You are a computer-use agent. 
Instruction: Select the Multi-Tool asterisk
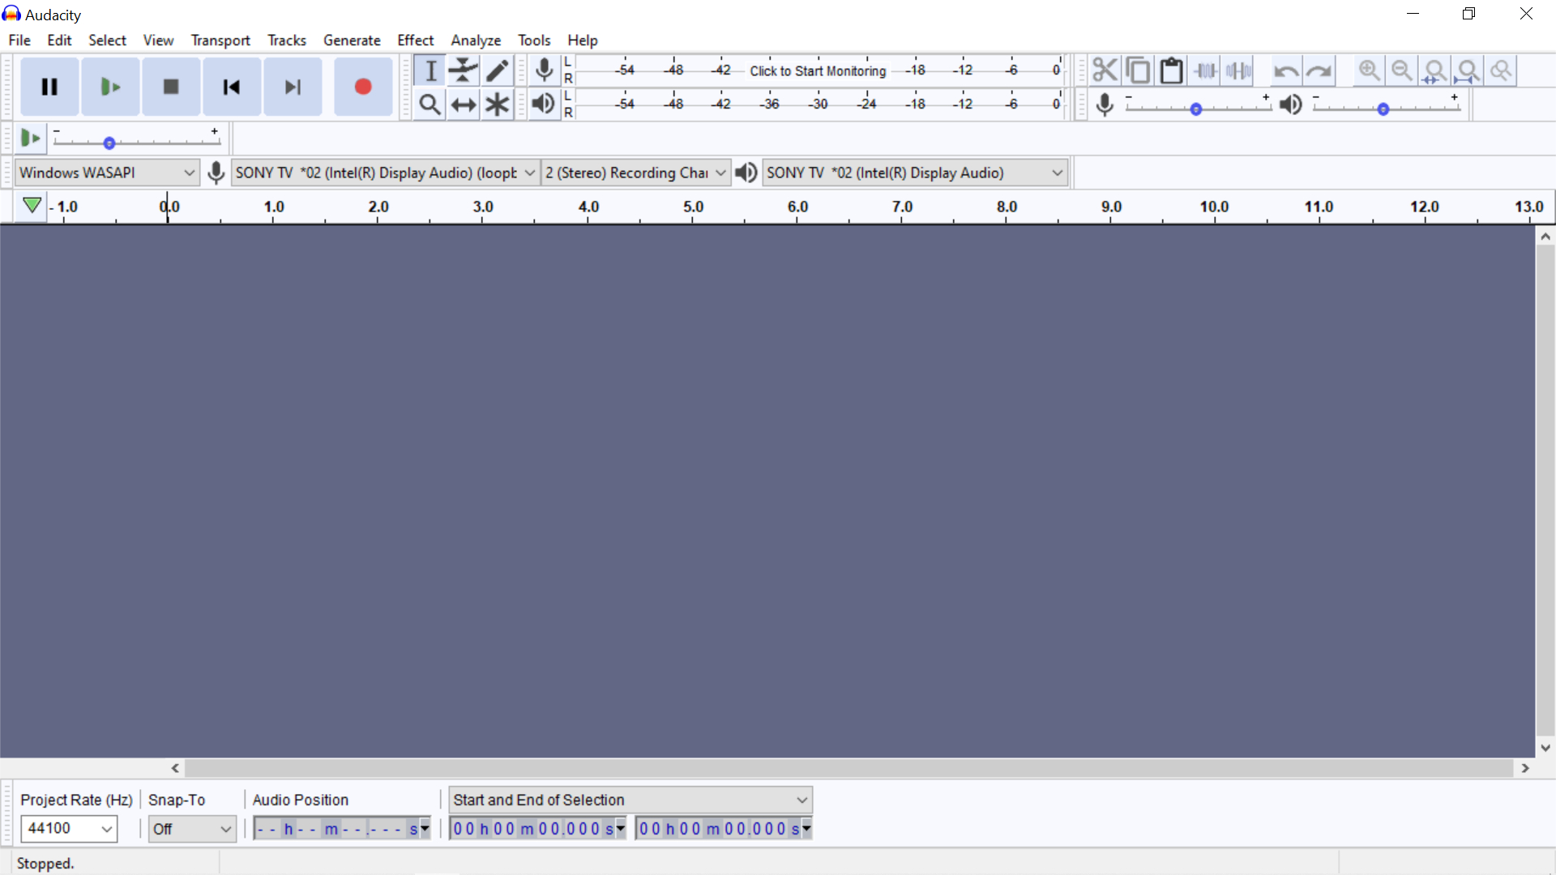click(497, 105)
